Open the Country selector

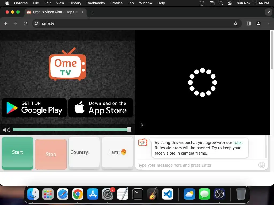[84, 152]
